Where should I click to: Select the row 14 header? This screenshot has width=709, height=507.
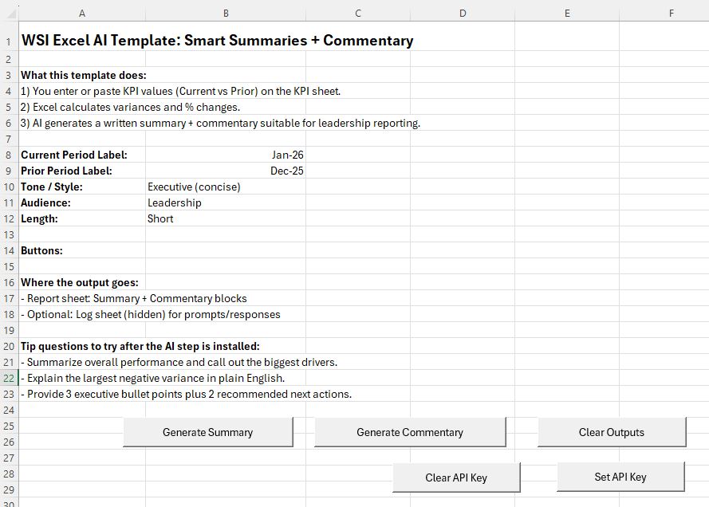click(x=8, y=250)
